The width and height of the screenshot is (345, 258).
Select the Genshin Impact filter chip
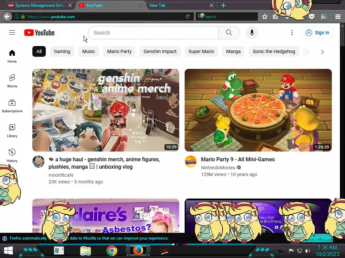tap(160, 51)
